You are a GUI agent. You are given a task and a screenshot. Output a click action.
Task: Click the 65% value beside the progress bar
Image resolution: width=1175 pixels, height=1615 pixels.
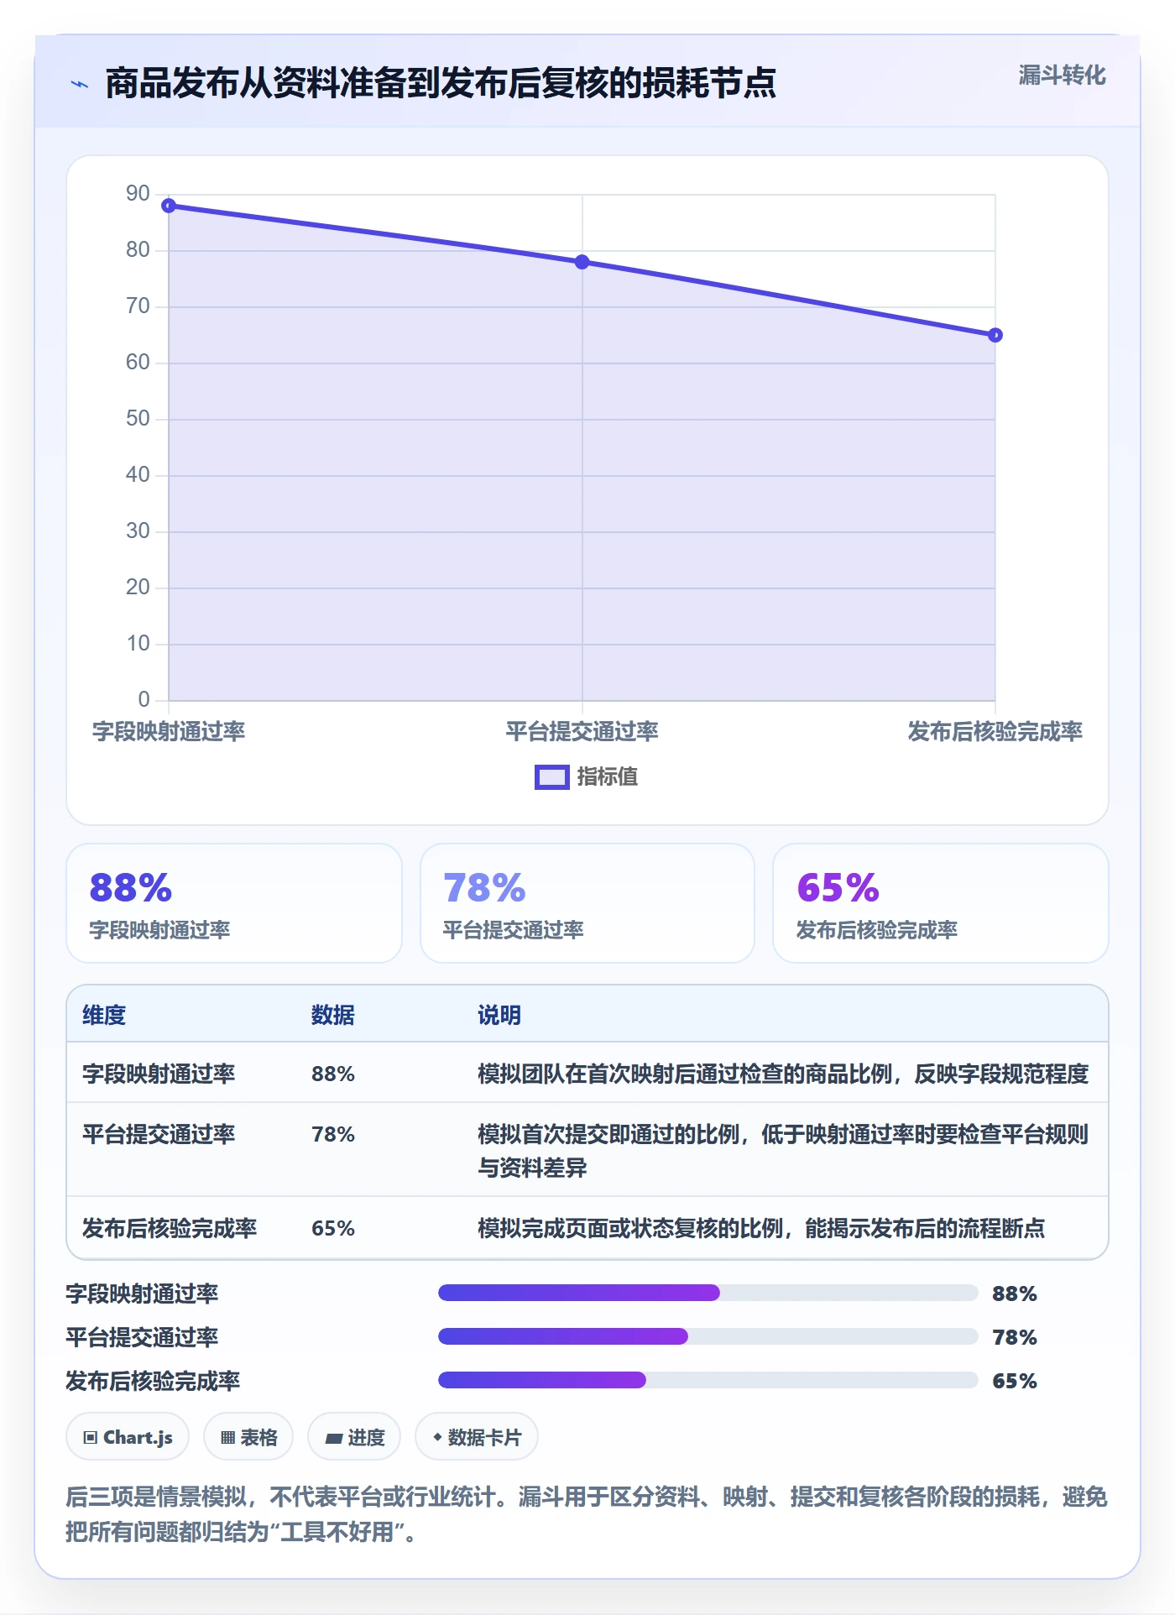pyautogui.click(x=1015, y=1381)
